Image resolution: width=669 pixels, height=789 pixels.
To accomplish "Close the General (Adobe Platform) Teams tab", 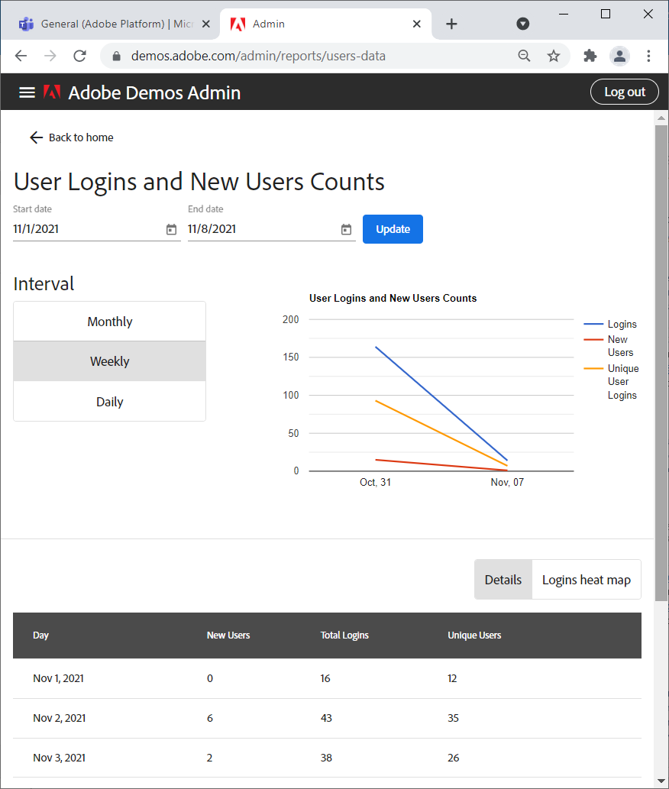I will click(x=205, y=24).
